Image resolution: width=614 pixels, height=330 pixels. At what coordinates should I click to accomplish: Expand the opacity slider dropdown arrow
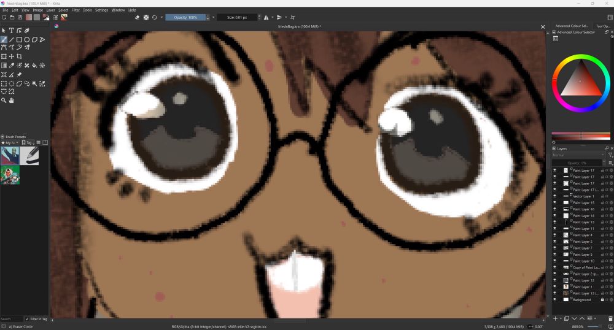click(214, 17)
